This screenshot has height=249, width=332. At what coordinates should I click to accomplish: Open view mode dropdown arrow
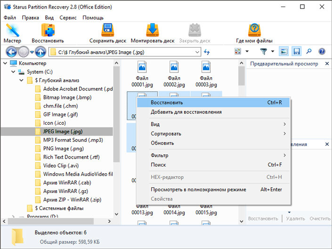click(x=247, y=51)
